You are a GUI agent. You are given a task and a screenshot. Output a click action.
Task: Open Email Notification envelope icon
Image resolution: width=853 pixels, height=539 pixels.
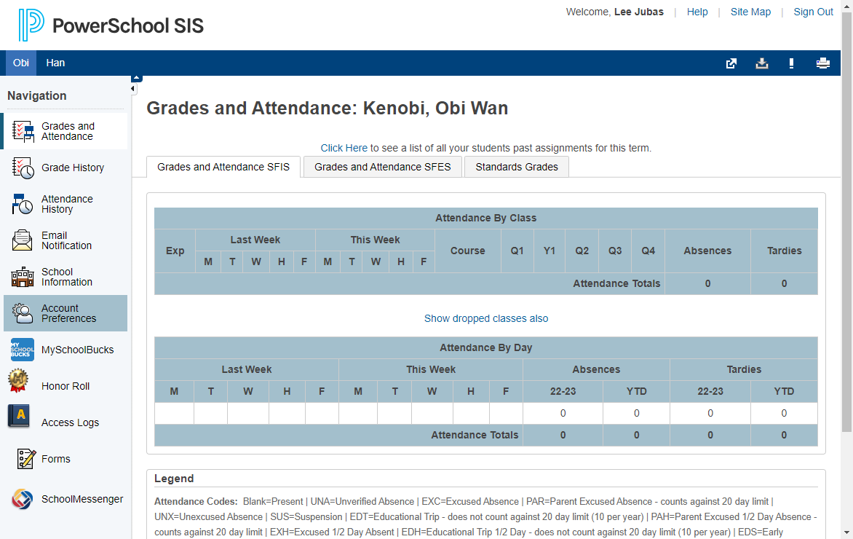23,240
